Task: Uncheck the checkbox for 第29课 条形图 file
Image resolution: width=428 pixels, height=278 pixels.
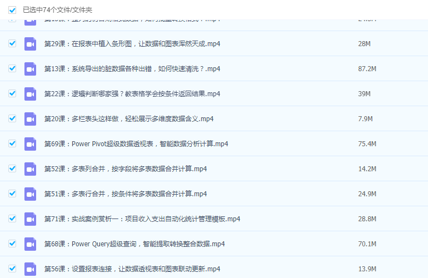Action: [12, 43]
